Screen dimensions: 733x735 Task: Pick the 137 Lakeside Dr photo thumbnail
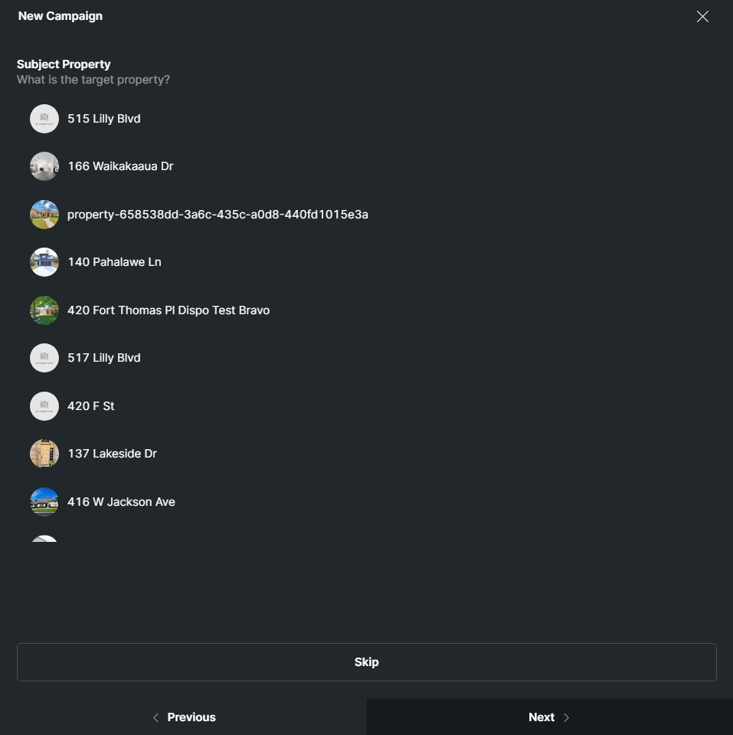[44, 454]
